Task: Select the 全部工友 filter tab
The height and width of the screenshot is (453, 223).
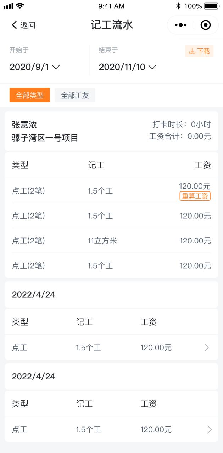Action: [75, 95]
